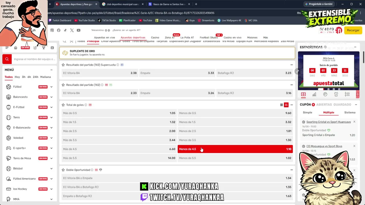This screenshot has height=205, width=365.
Task: Open ¿Quieres ser un agente AT? link
Action: pyautogui.click(x=126, y=30)
